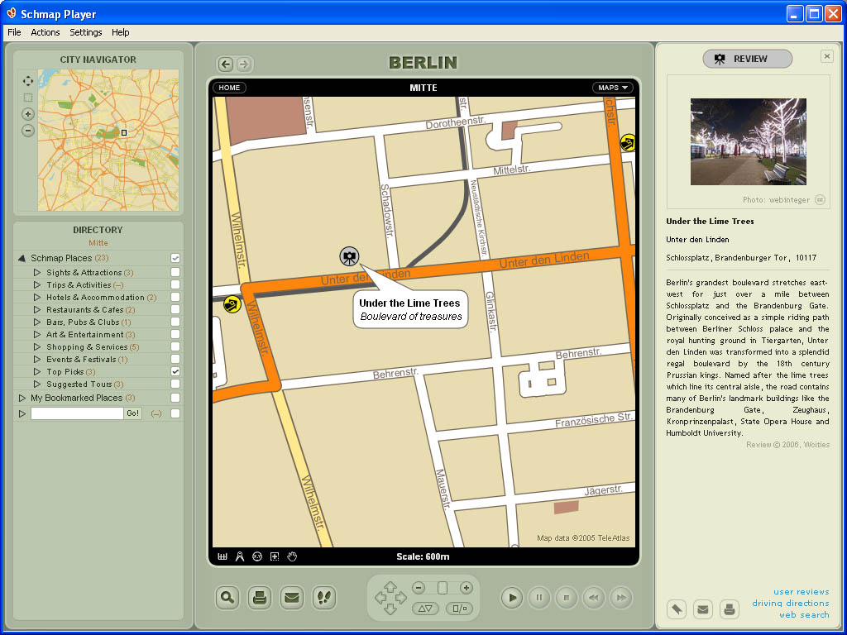This screenshot has height=635, width=847.
Task: Click the pause button
Action: 539,598
